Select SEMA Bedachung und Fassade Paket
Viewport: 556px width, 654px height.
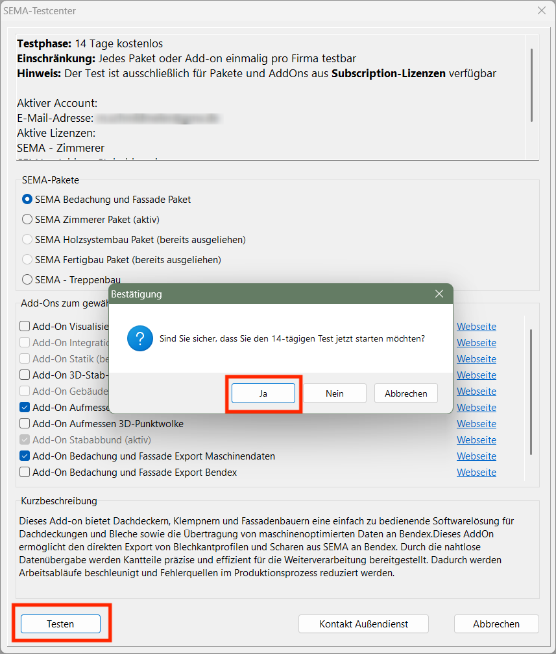click(x=27, y=200)
